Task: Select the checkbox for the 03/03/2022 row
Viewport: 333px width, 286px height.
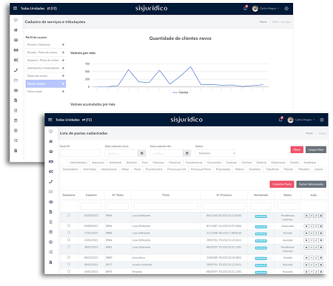Action: pos(69,215)
